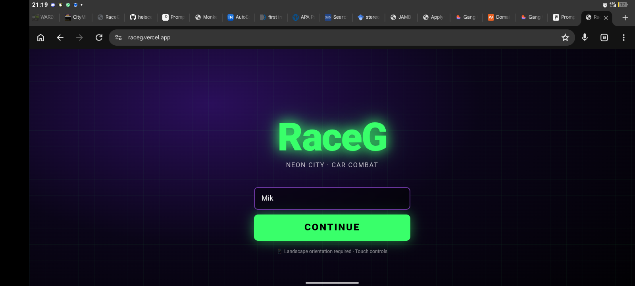Start voice search with the microphone icon

585,37
